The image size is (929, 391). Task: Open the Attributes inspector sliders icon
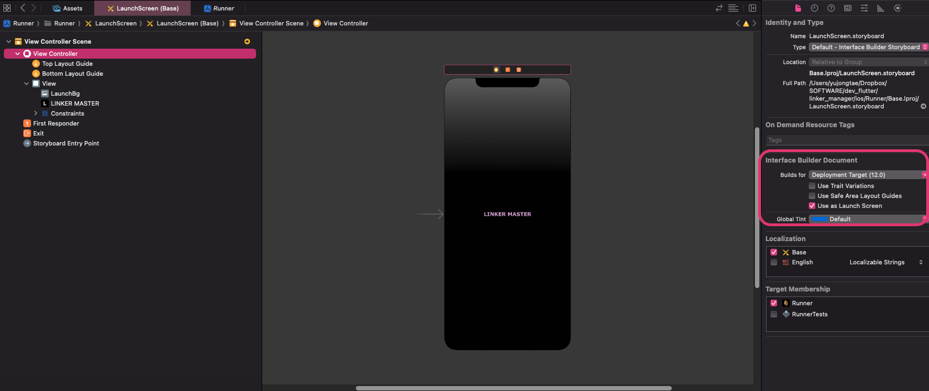pyautogui.click(x=864, y=8)
